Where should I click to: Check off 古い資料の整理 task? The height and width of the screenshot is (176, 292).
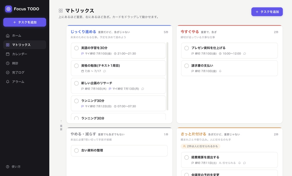coord(76,151)
